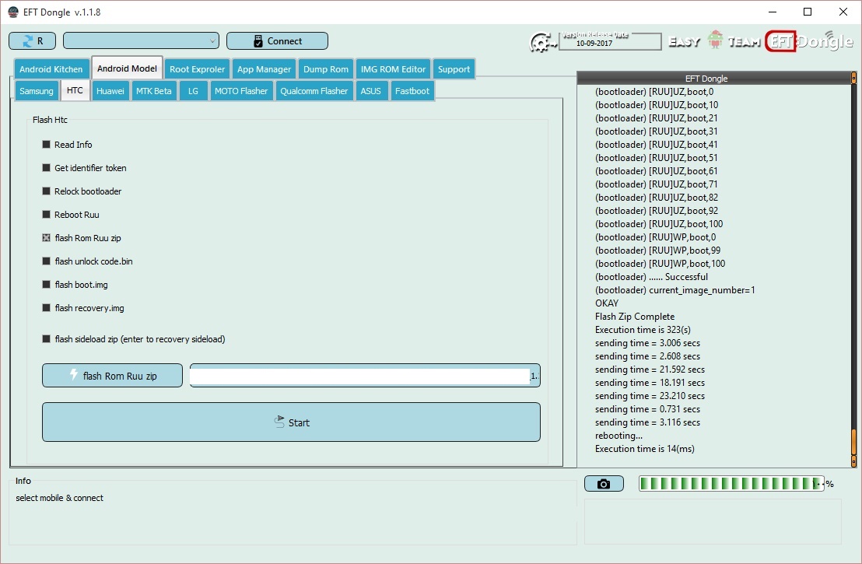Image resolution: width=862 pixels, height=564 pixels.
Task: Select the LG sub-tab
Action: [x=193, y=91]
